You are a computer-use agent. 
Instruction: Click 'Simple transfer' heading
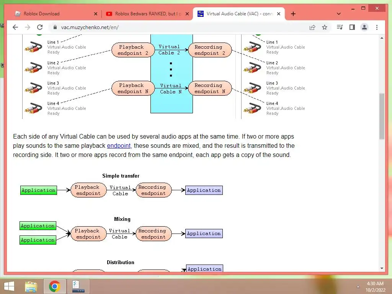(121, 176)
